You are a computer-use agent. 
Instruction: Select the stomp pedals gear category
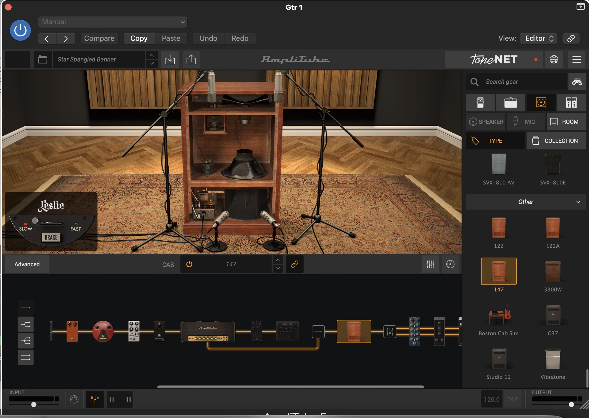[480, 103]
